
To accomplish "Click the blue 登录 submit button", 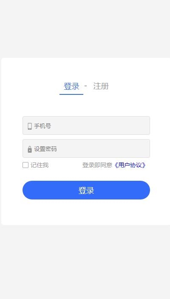I will tap(86, 190).
